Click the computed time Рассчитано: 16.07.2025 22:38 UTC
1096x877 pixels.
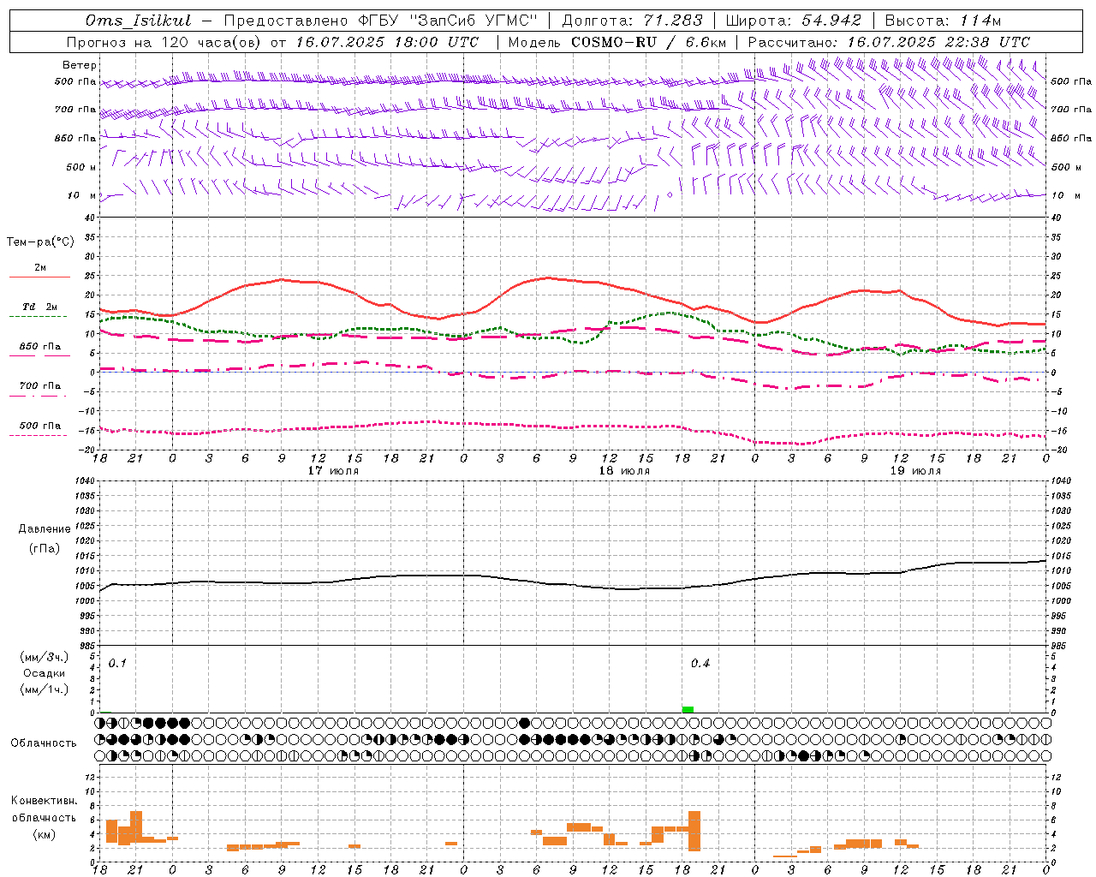point(889,42)
